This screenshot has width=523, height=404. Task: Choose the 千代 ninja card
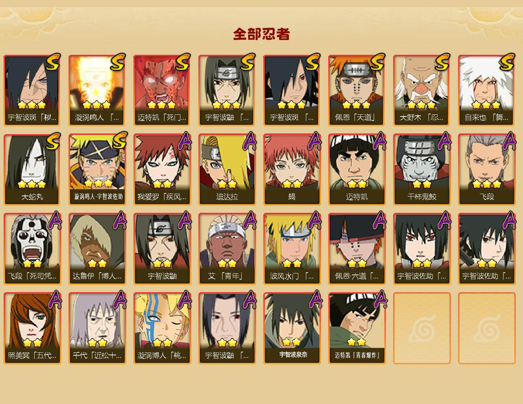point(97,328)
